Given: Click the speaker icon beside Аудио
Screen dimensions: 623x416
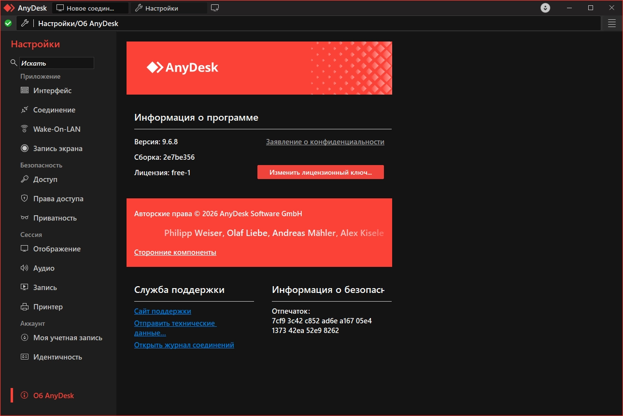Looking at the screenshot, I should [x=25, y=268].
